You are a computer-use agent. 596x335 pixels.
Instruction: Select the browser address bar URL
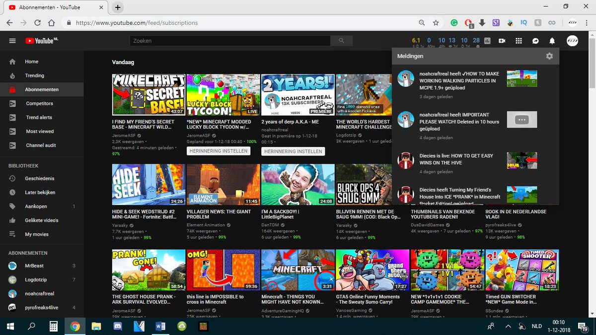(137, 23)
